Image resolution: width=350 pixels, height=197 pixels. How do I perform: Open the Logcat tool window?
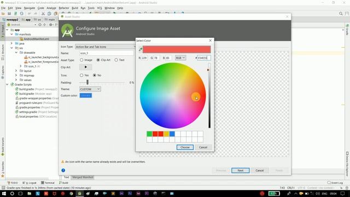click(29, 183)
